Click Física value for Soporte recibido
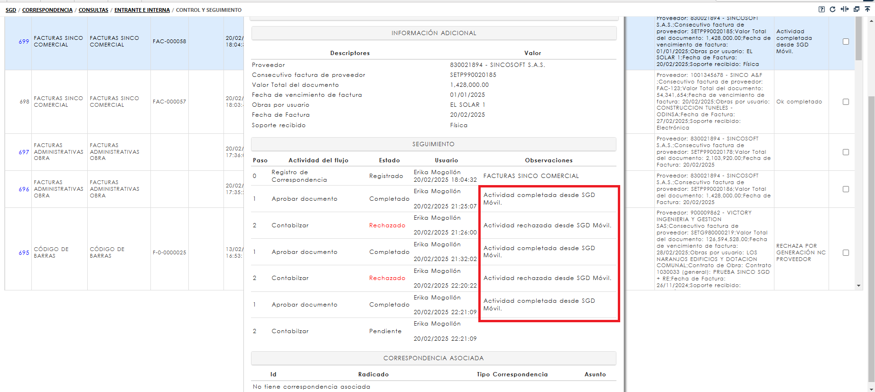Image resolution: width=875 pixels, height=392 pixels. click(459, 125)
